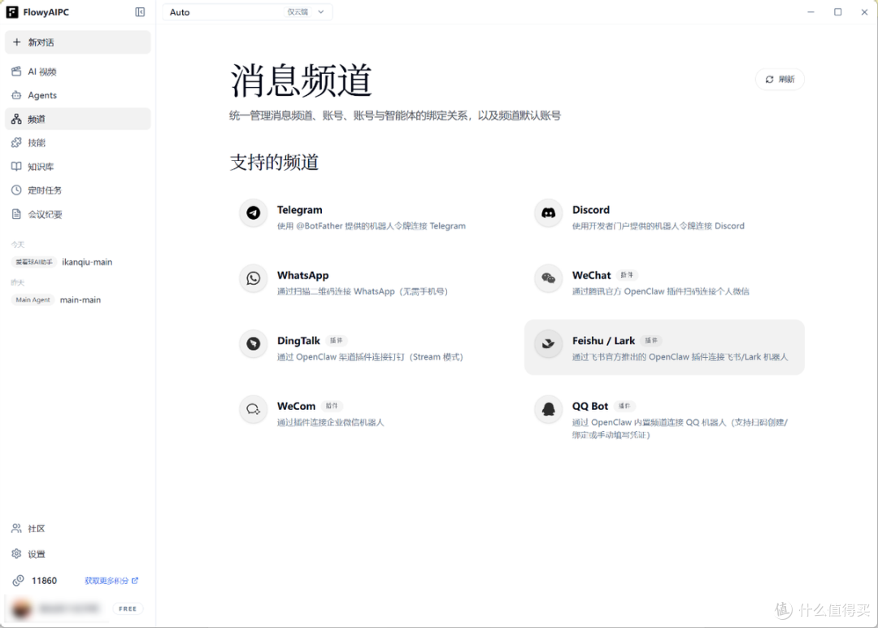Click the plugin badge next to WeCom
The height and width of the screenshot is (628, 878).
pos(332,406)
